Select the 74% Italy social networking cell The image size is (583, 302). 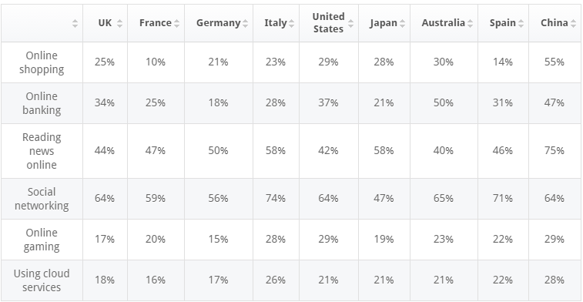click(276, 199)
